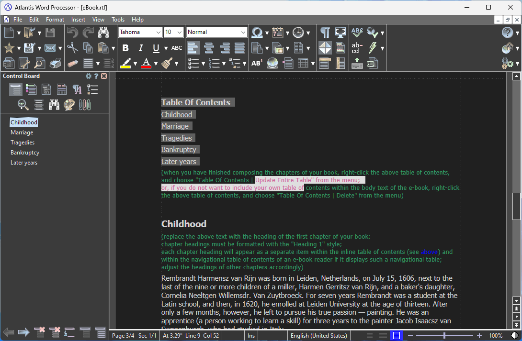
Task: Expand the underline style dropdown arrow
Action: click(166, 48)
